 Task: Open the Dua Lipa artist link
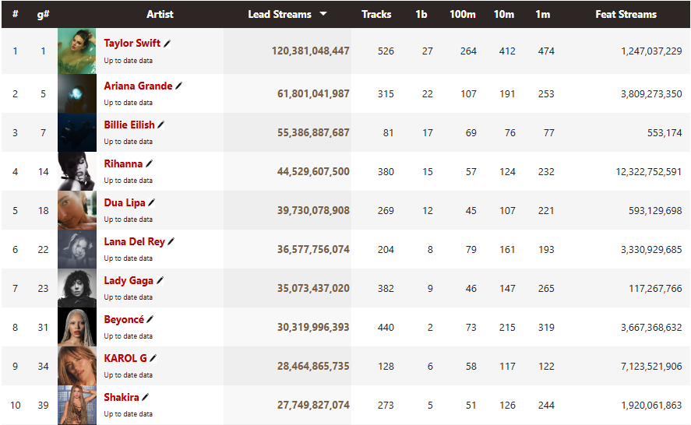point(125,202)
